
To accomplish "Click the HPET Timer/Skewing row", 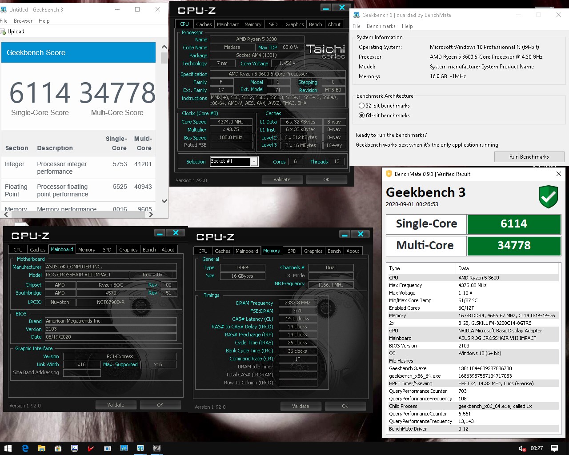I will [473, 383].
